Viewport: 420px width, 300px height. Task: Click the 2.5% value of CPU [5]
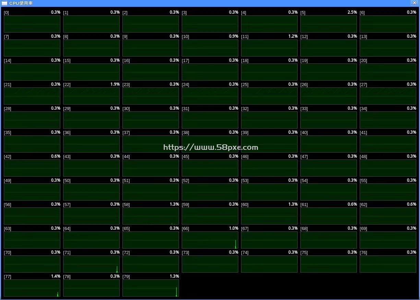click(352, 12)
